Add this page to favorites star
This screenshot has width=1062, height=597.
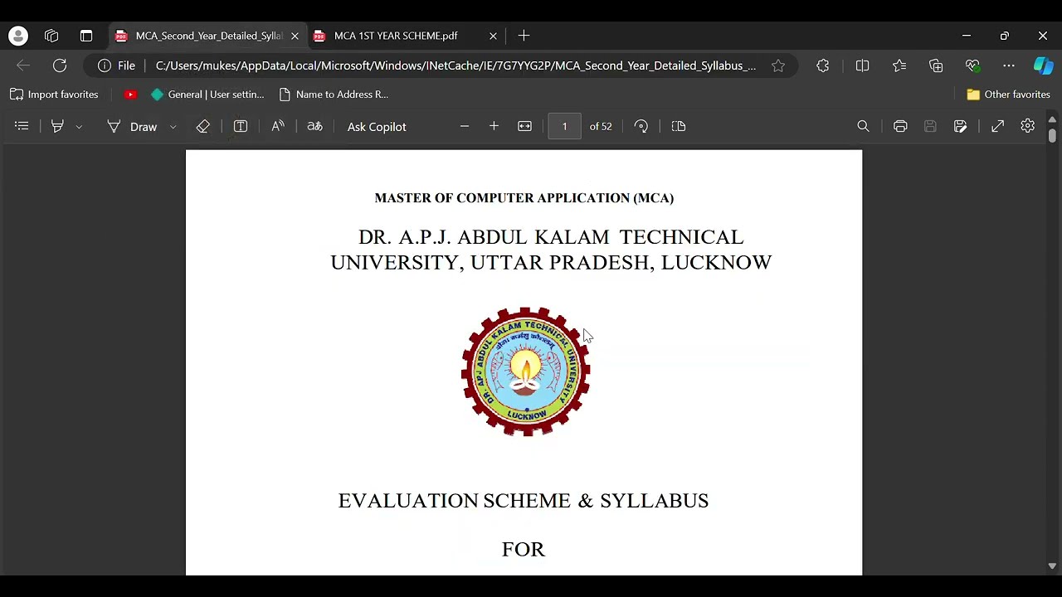pyautogui.click(x=778, y=66)
